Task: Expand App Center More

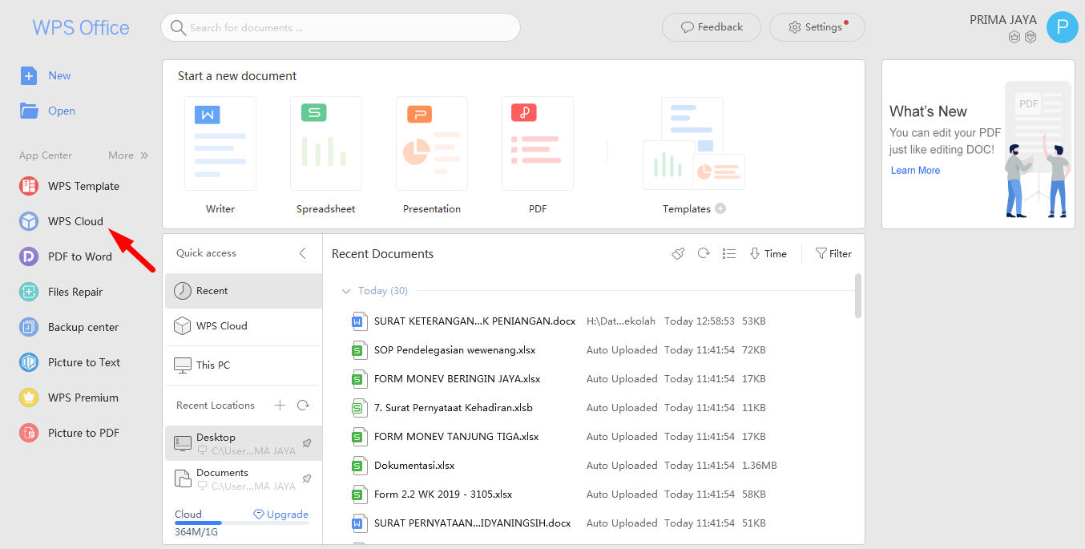Action: coord(128,155)
